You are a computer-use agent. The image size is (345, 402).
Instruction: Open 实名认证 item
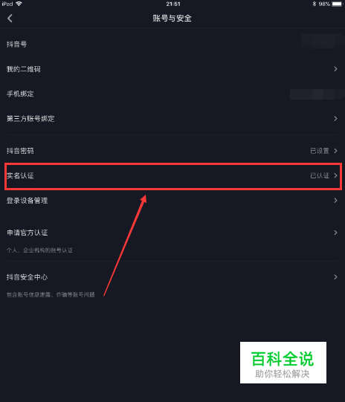(172, 175)
